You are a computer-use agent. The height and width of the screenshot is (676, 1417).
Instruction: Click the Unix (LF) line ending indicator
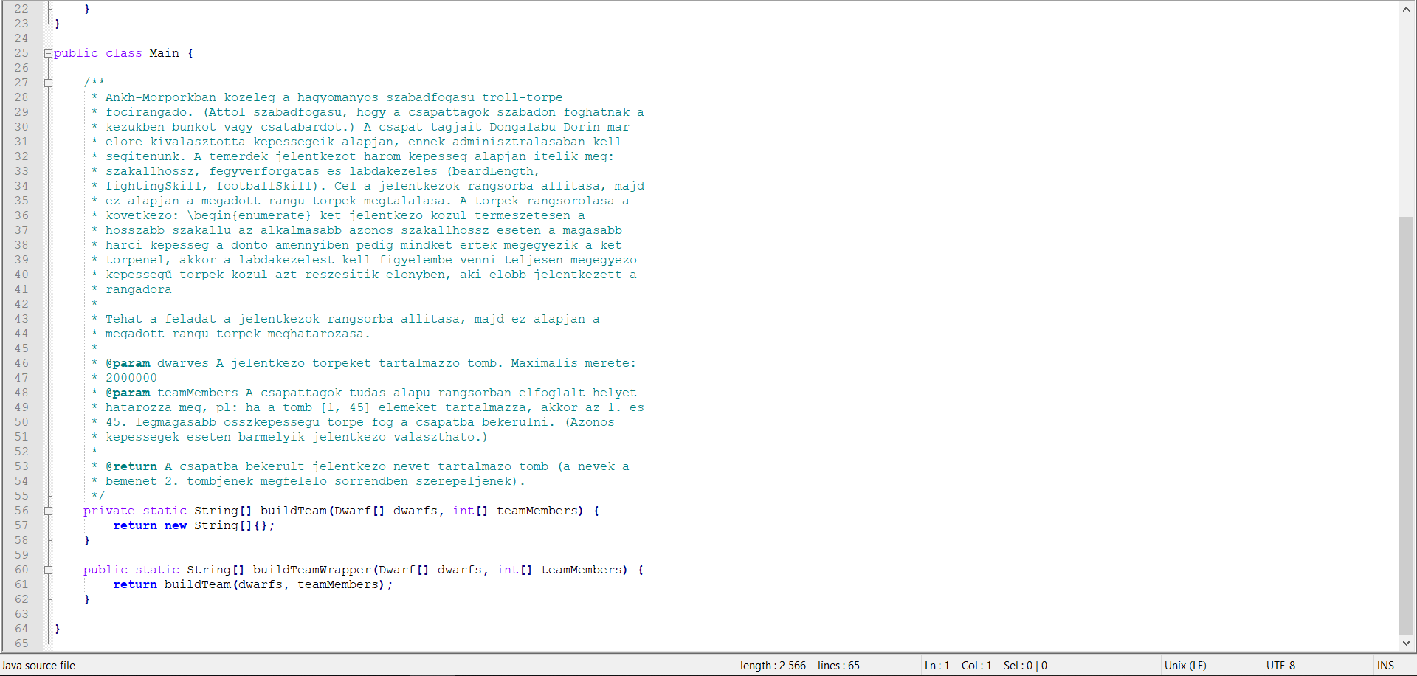point(1185,666)
